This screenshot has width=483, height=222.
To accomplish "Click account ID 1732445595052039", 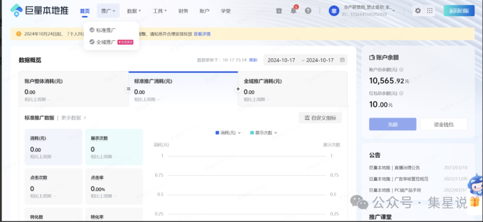I will pyautogui.click(x=364, y=14).
